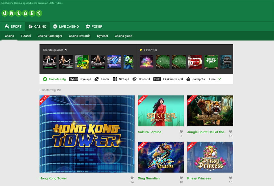Image resolution: width=274 pixels, height=186 pixels.
Task: Click the Sakura Fortune title link
Action: (x=149, y=132)
